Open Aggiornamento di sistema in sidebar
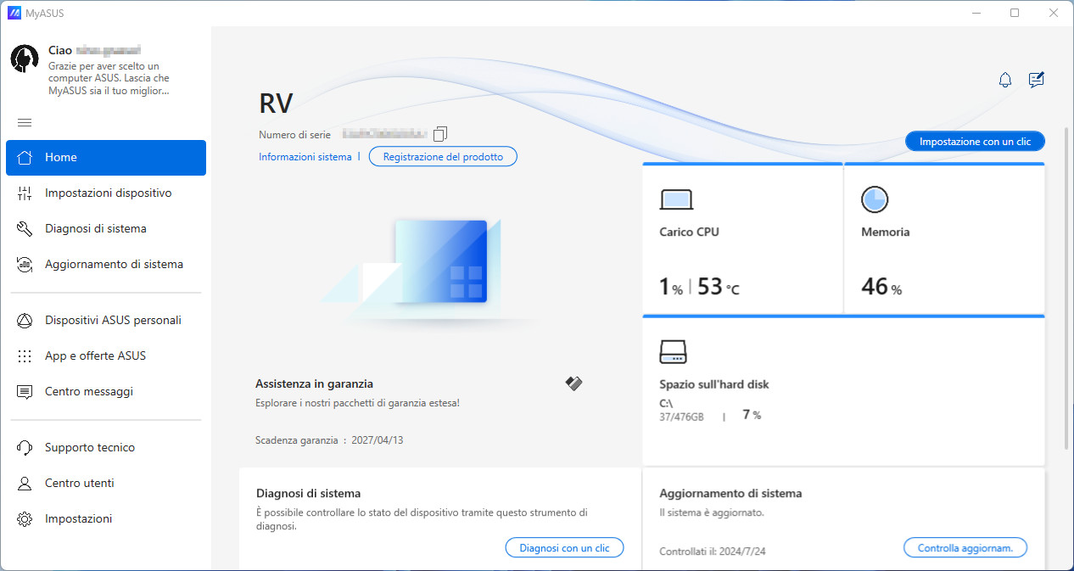This screenshot has height=571, width=1074. coord(106,264)
